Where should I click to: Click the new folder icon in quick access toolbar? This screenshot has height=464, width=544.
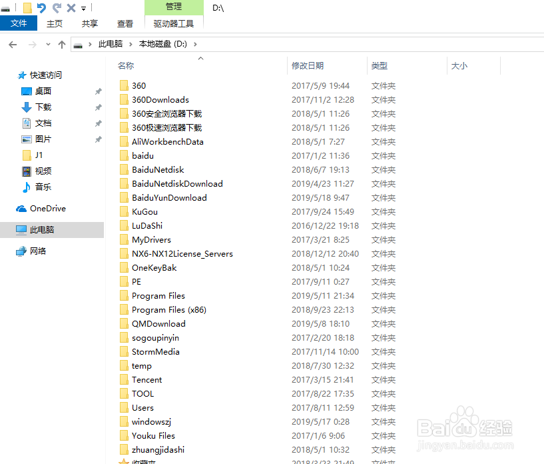pos(27,7)
